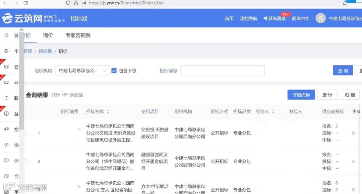Bookmark the page with the star icon
The image size is (362, 194).
(345, 3)
